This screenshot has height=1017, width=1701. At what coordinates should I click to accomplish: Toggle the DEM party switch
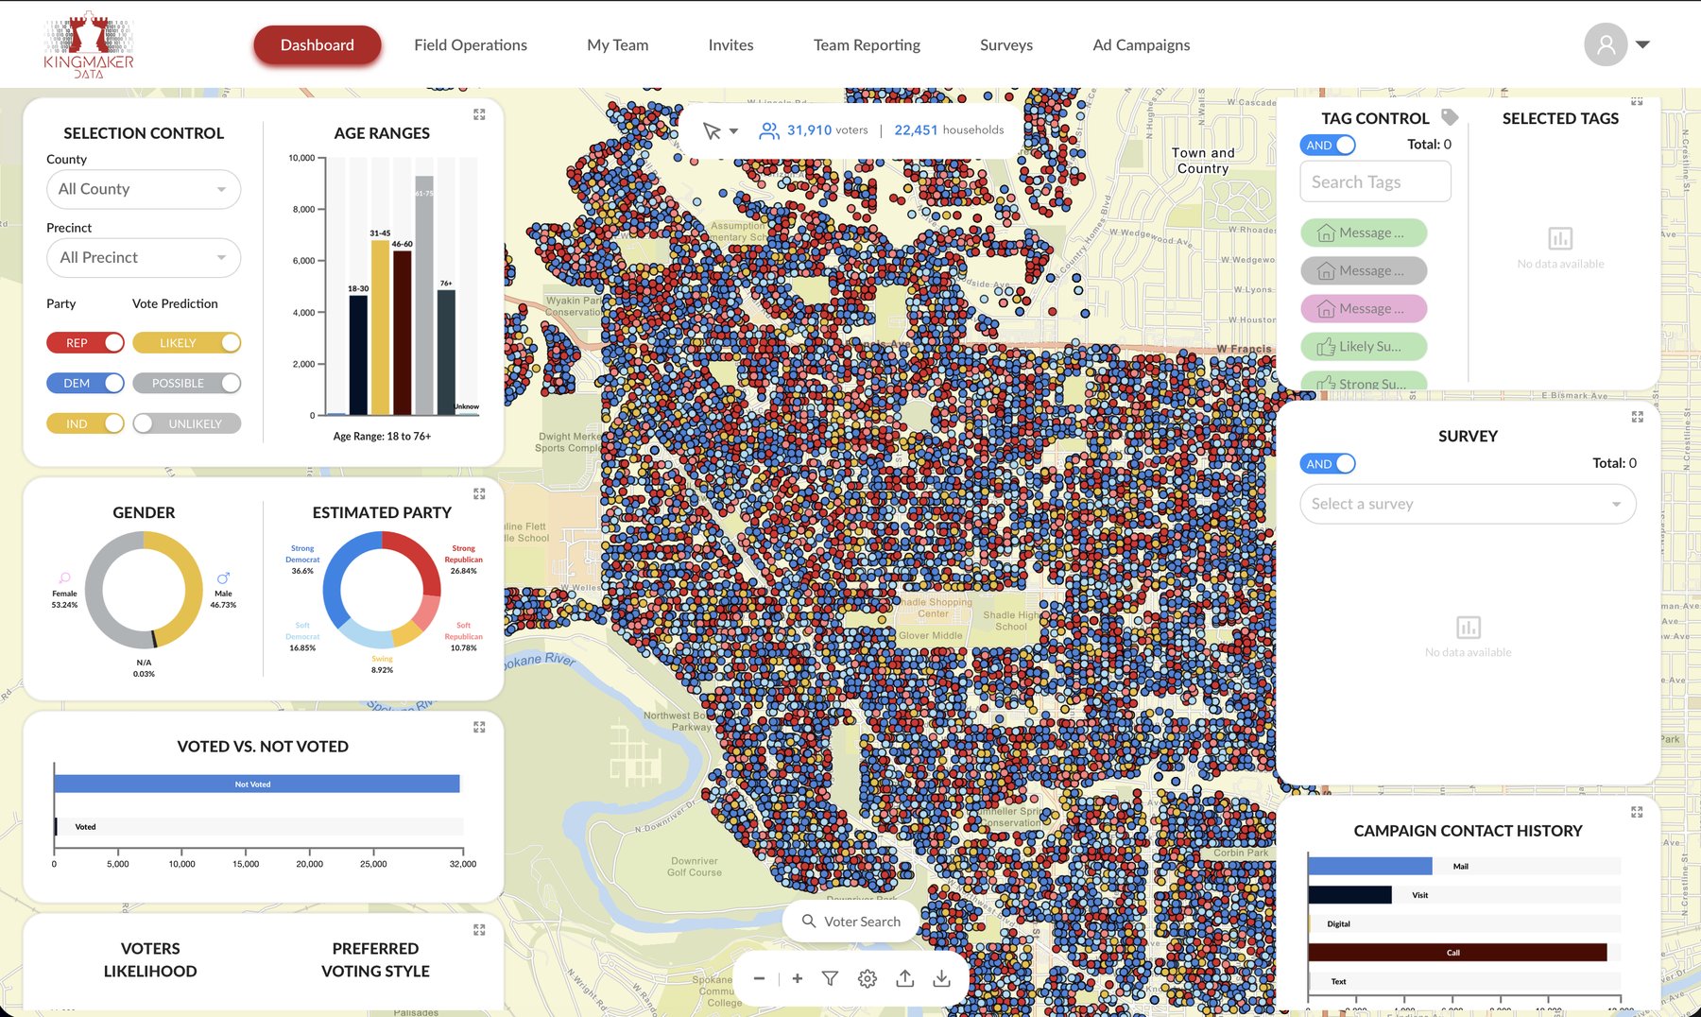click(85, 383)
